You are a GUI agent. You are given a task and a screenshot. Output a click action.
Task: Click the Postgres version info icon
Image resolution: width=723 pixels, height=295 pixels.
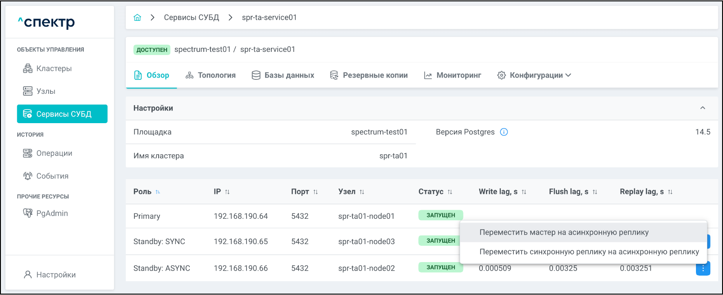[x=504, y=132]
